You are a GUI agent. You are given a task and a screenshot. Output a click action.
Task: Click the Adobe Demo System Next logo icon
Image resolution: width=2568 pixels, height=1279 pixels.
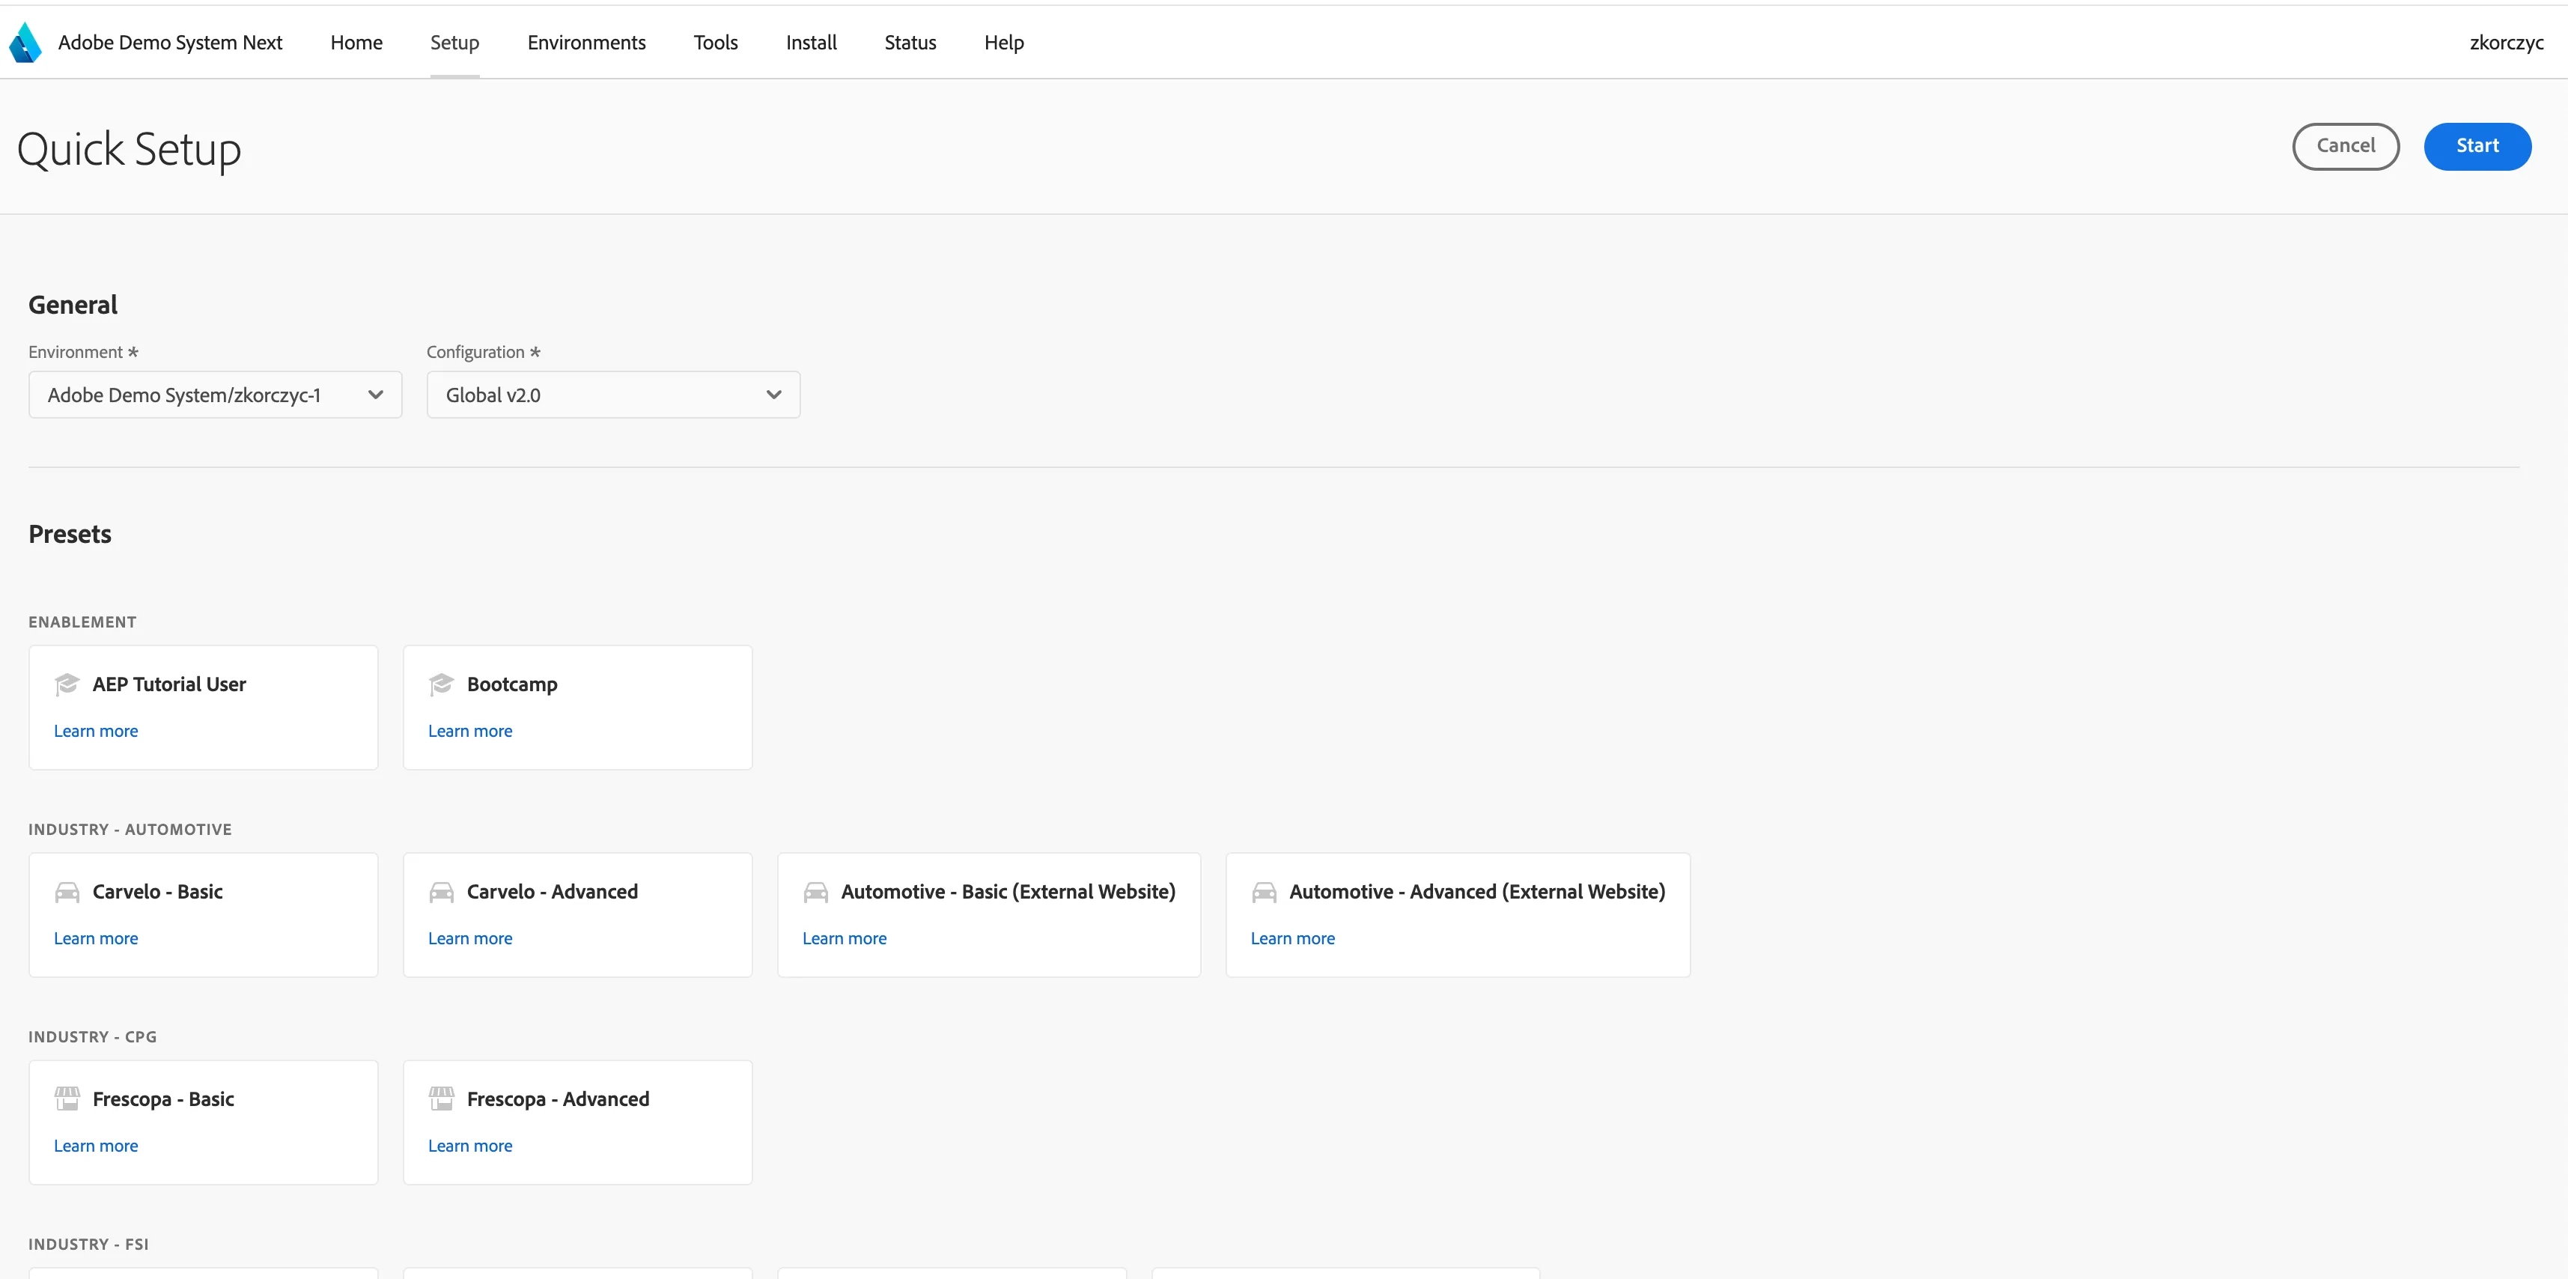[x=25, y=43]
